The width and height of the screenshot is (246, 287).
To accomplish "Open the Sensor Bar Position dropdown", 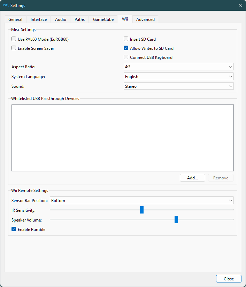I will pos(142,200).
